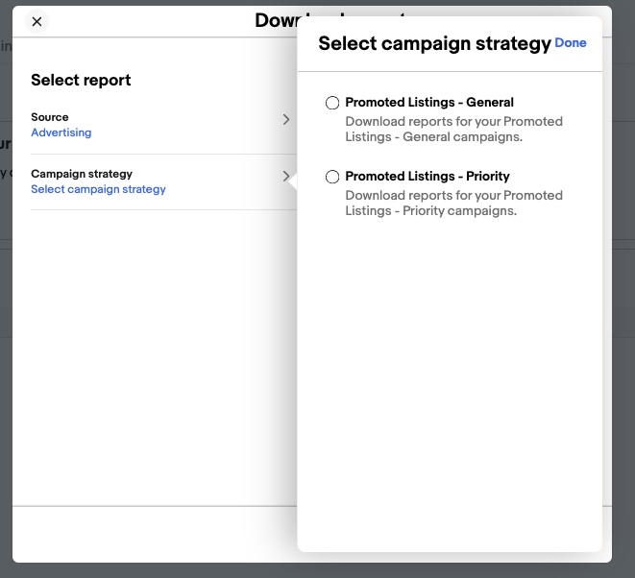This screenshot has height=578, width=635.
Task: Click the Priority campaigns description text
Action: click(453, 203)
